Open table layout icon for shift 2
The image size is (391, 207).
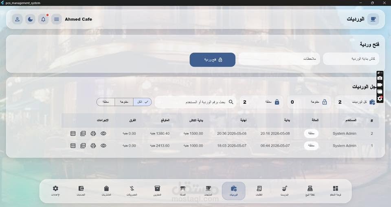pos(73,134)
